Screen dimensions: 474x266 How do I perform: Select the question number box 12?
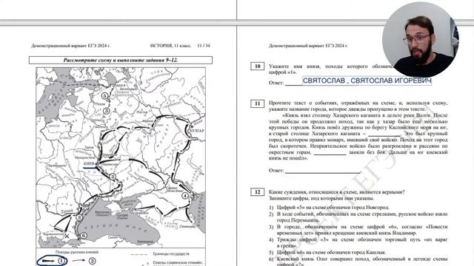(x=257, y=192)
